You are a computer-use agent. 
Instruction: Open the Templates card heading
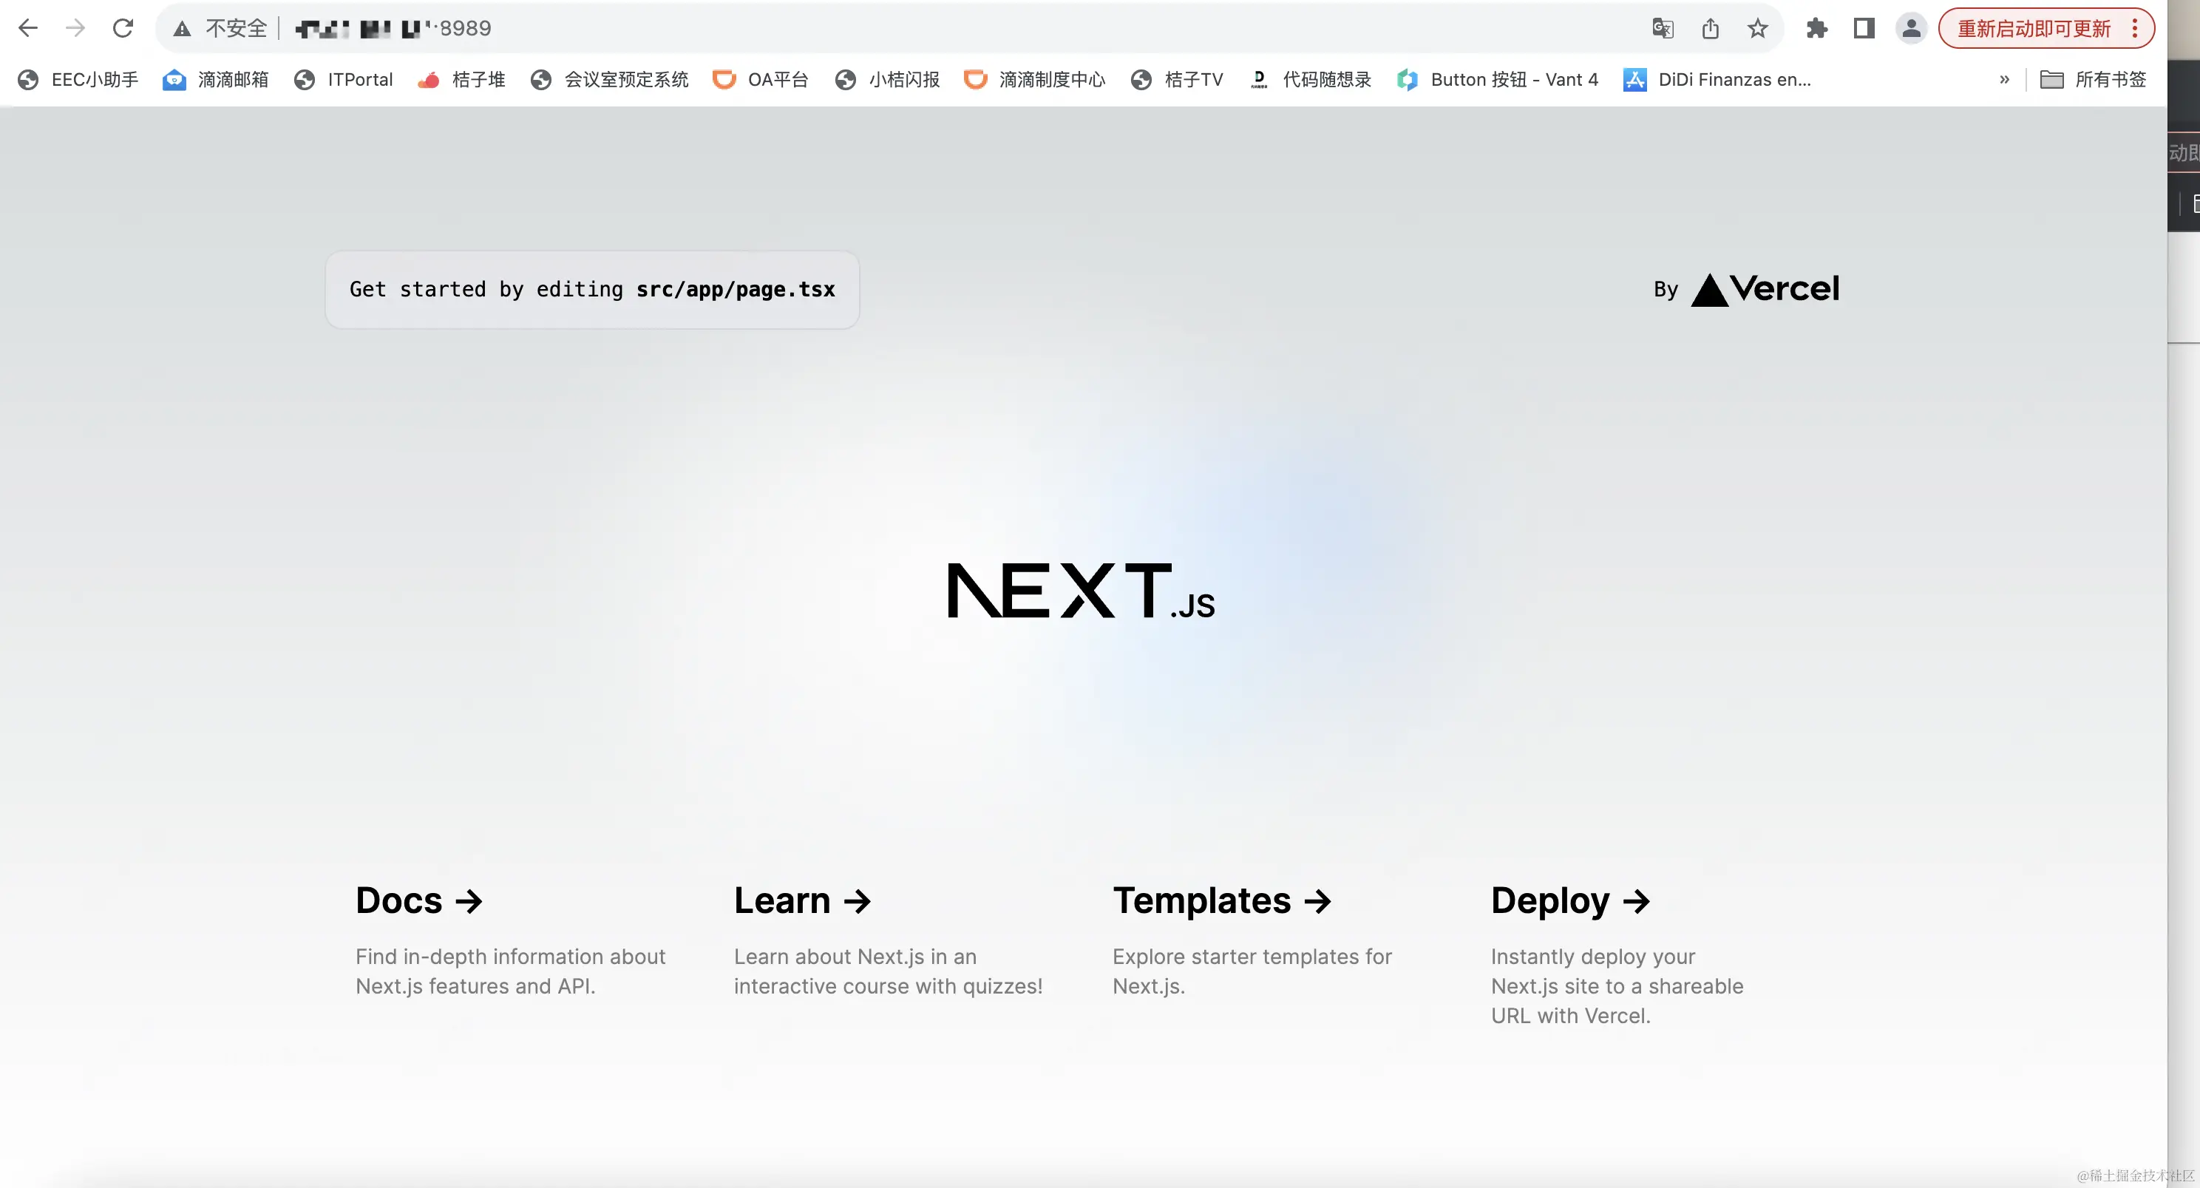pos(1222,900)
